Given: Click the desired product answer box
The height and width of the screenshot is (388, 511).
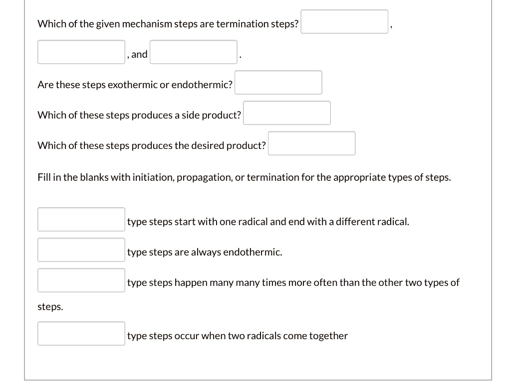Looking at the screenshot, I should click(311, 143).
